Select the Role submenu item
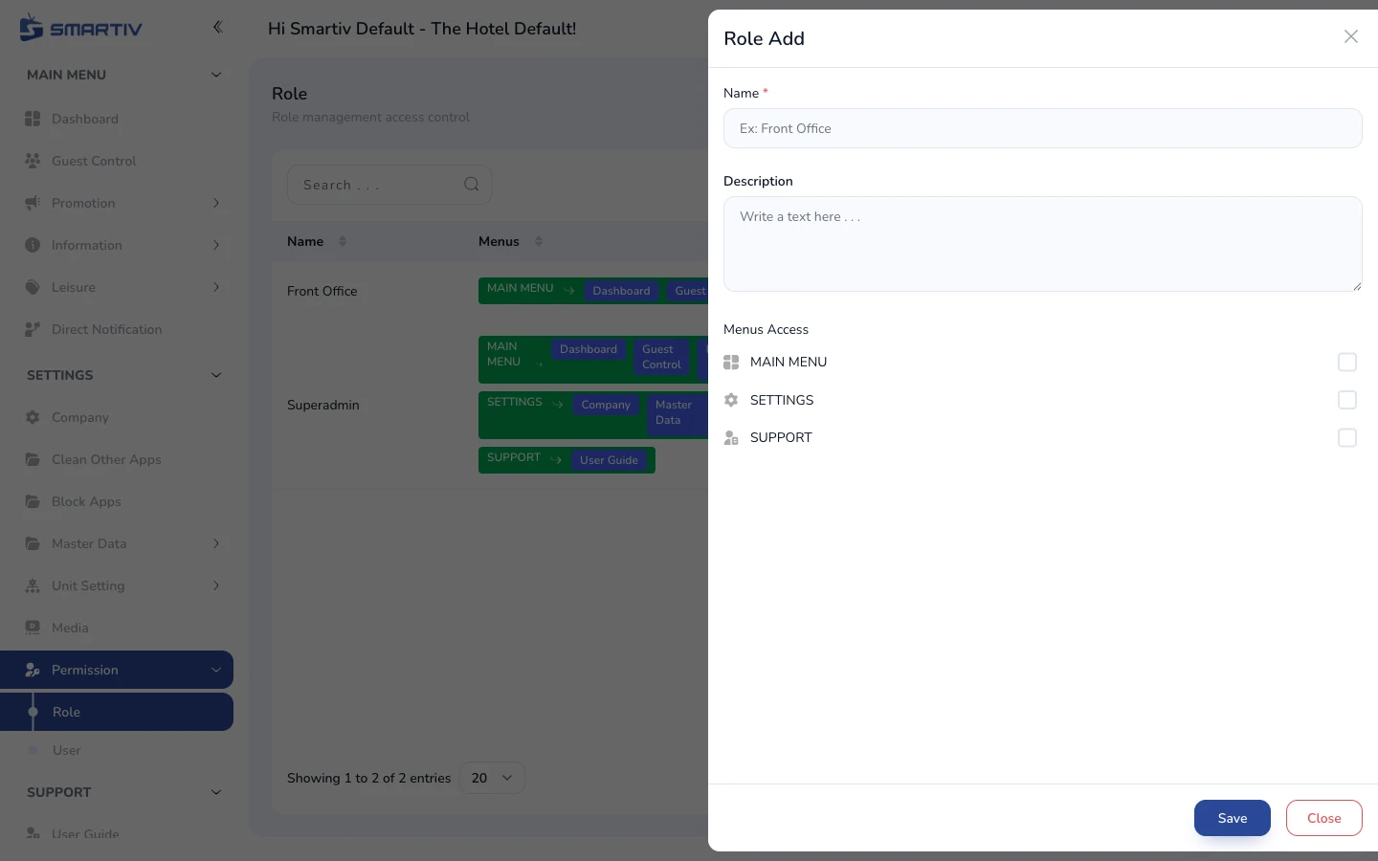 coord(117,712)
